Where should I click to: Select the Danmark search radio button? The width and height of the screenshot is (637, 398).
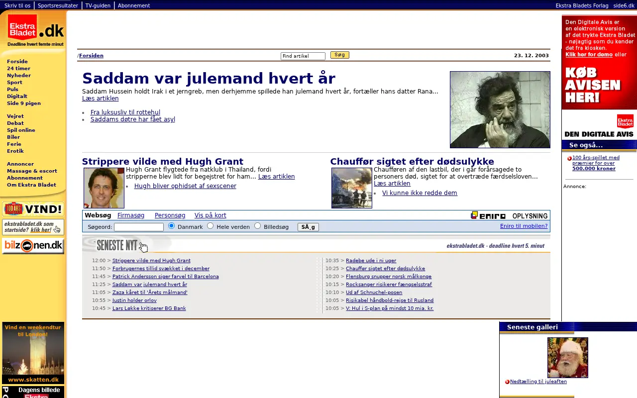[172, 226]
